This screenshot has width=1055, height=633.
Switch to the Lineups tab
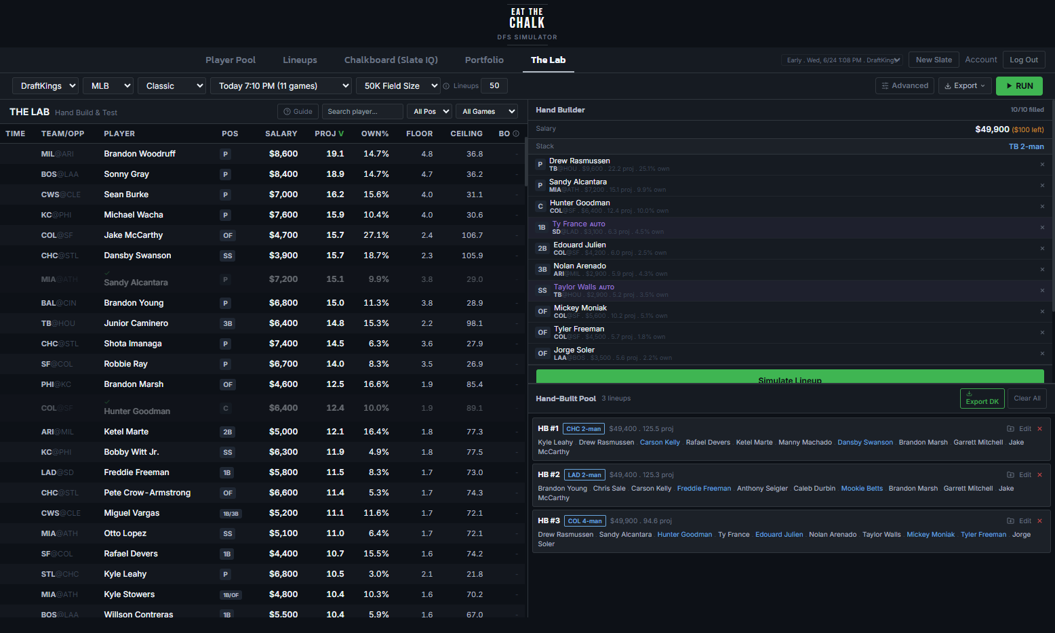[x=300, y=60]
